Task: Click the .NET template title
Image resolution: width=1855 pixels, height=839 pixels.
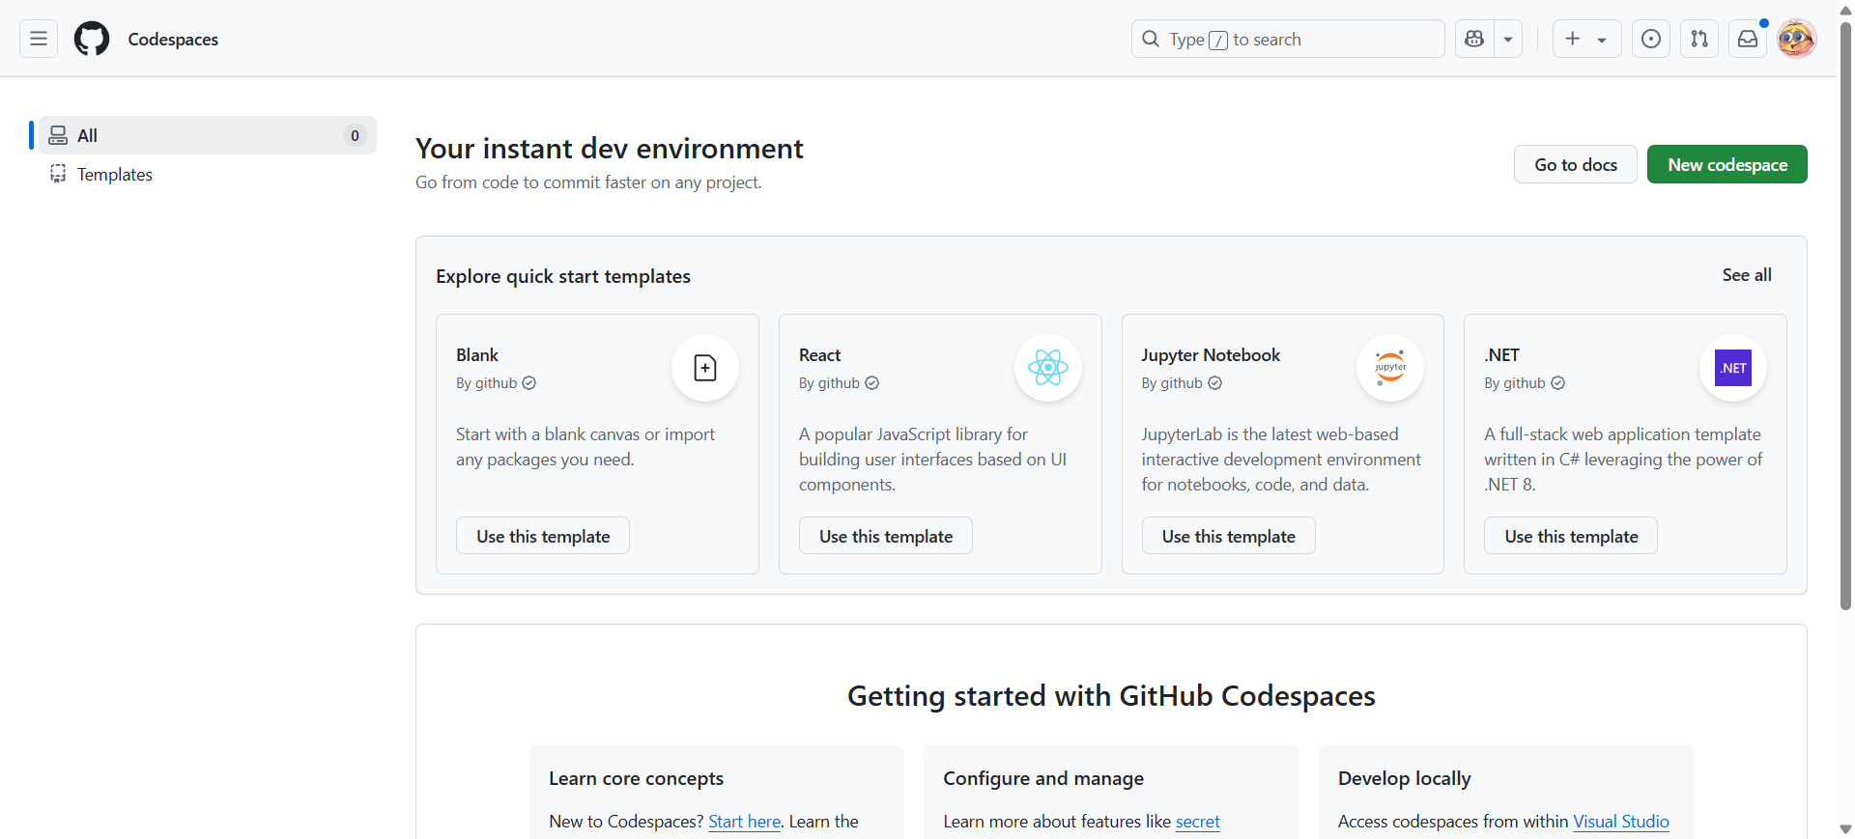Action: [1502, 355]
